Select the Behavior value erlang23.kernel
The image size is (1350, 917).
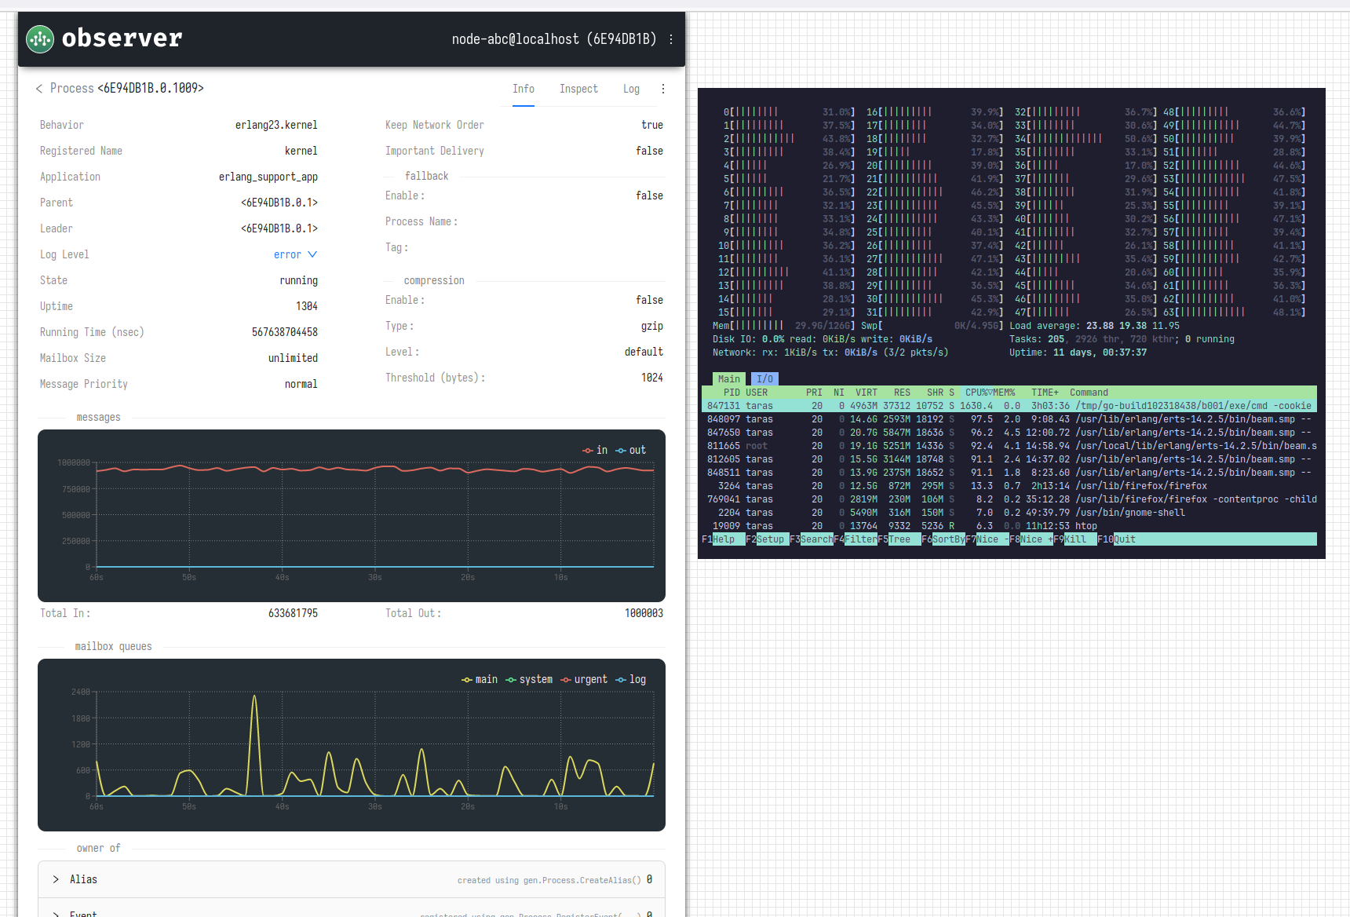pyautogui.click(x=276, y=125)
